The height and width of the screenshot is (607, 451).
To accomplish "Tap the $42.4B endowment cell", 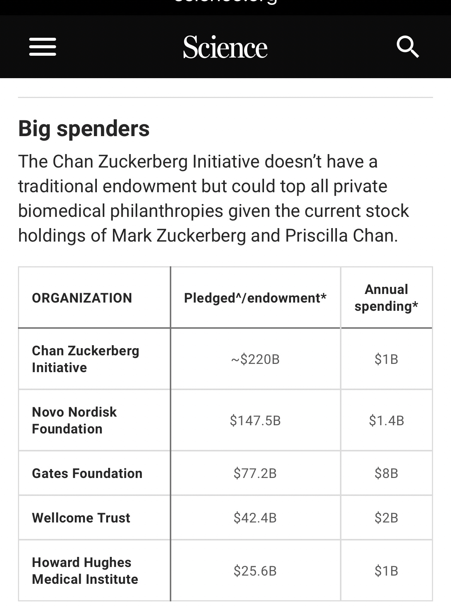I will point(255,518).
